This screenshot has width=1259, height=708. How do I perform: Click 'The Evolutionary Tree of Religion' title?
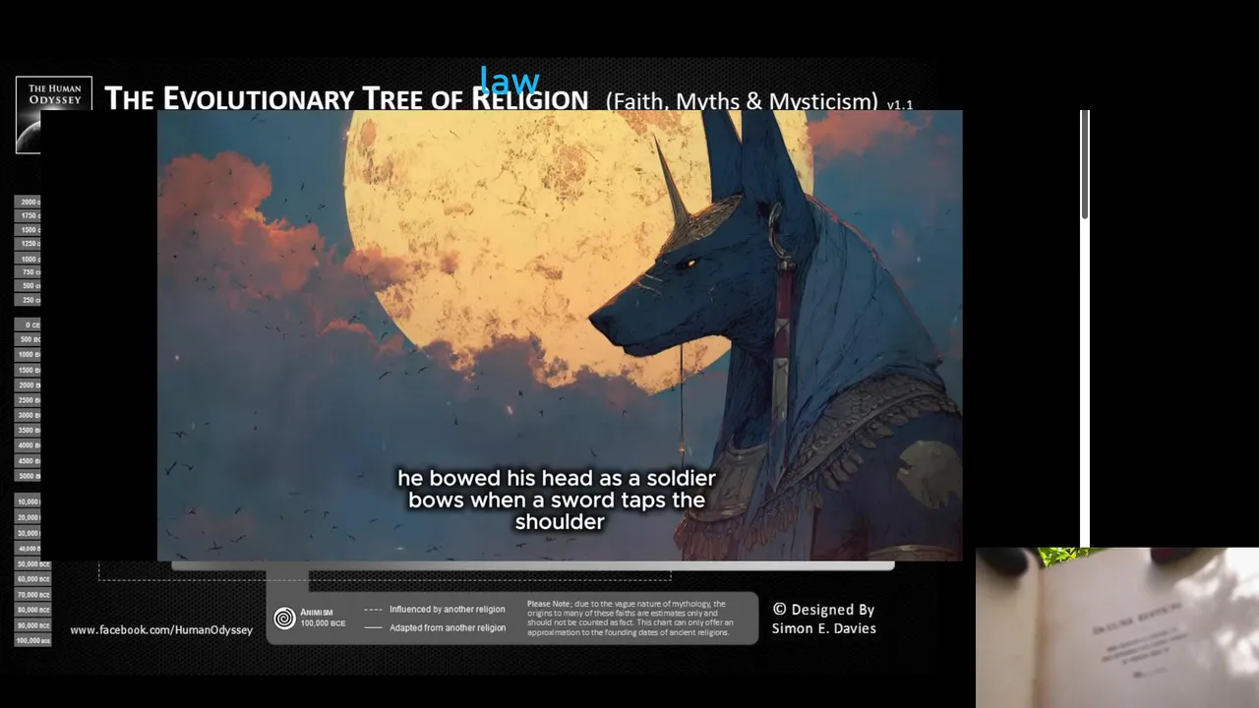coord(346,98)
